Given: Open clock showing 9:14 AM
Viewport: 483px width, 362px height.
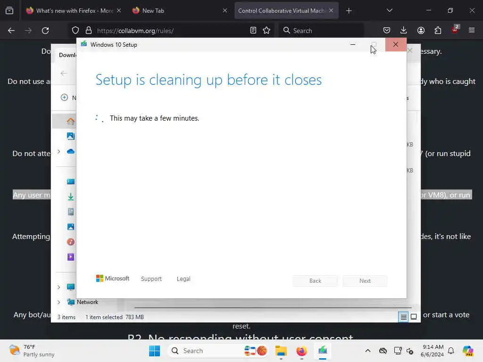Looking at the screenshot, I should click(432, 351).
